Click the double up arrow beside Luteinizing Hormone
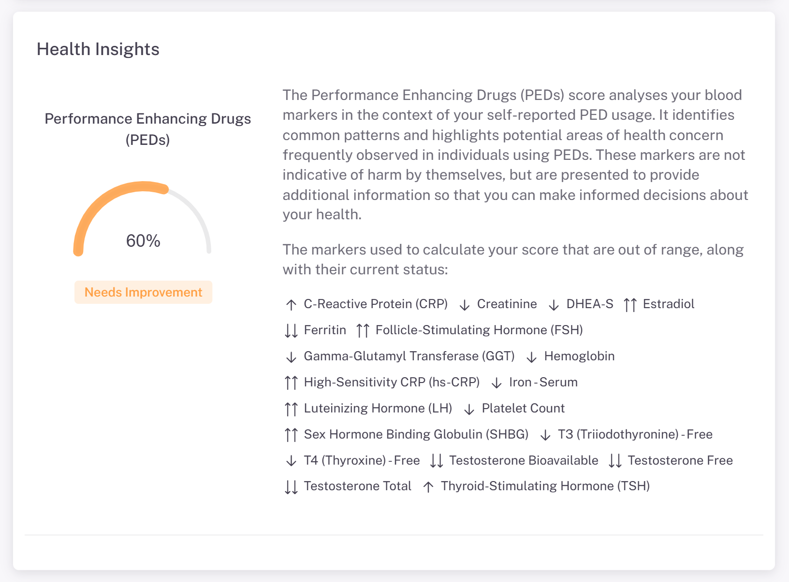The height and width of the screenshot is (582, 789). click(x=291, y=409)
